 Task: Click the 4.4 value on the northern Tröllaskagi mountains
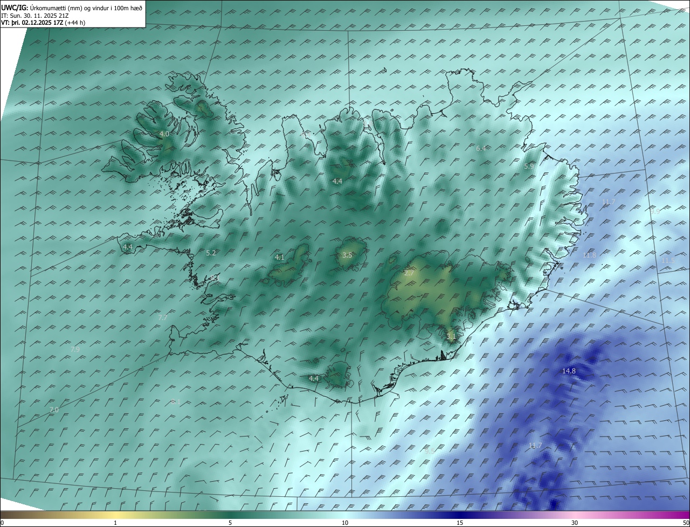coord(337,181)
